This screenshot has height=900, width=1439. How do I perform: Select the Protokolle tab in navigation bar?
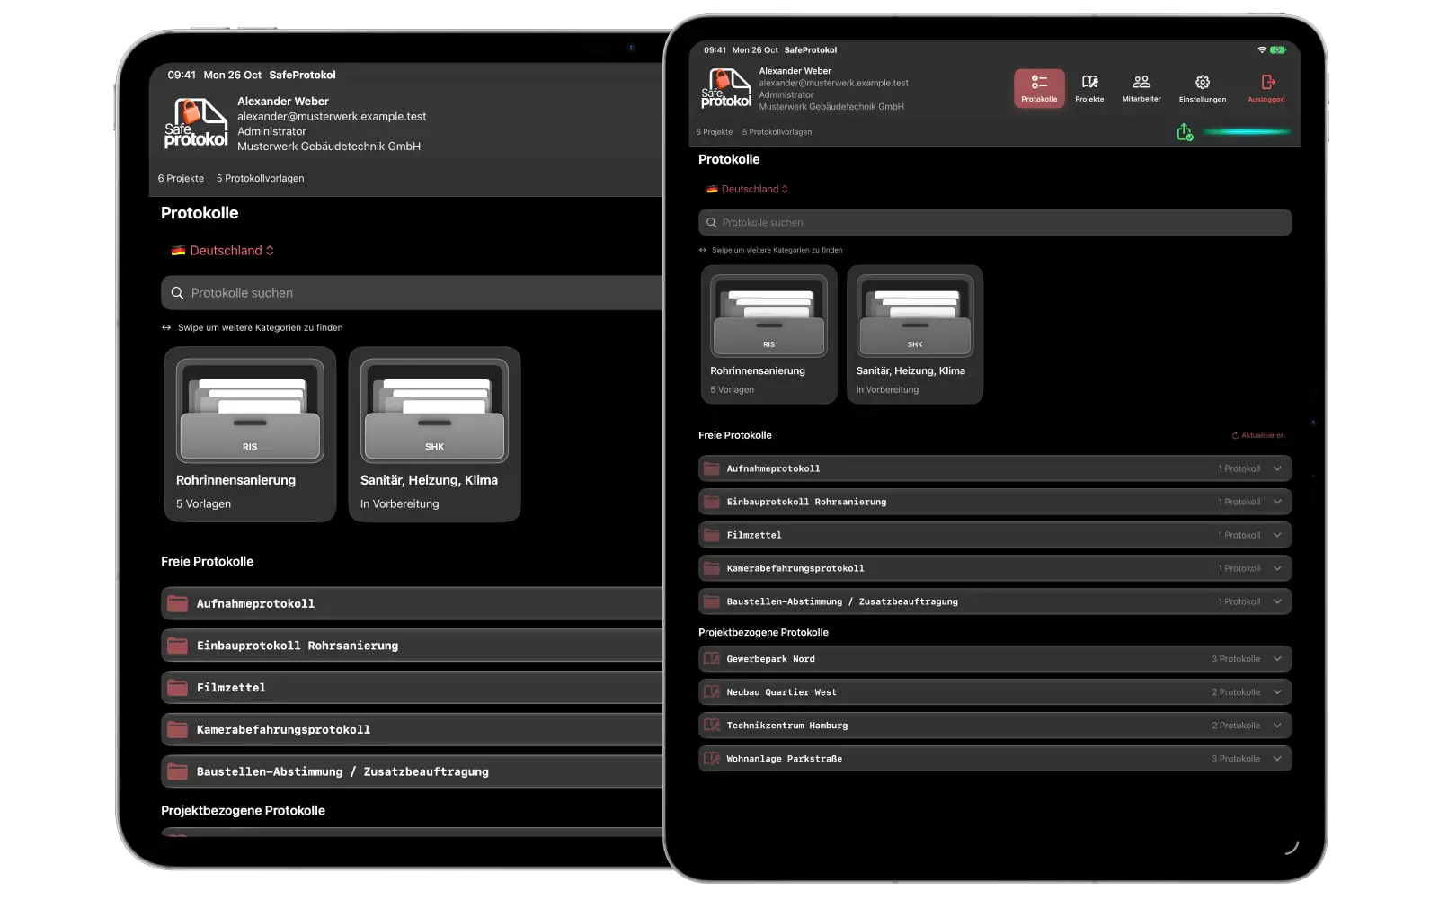tap(1039, 88)
